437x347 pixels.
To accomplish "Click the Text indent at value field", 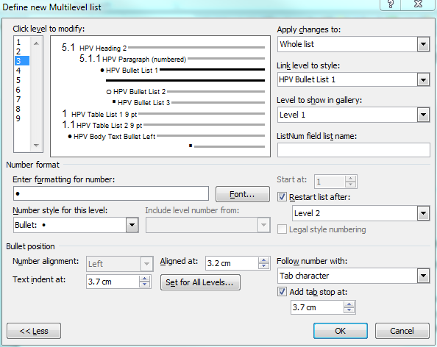I will tap(113, 282).
